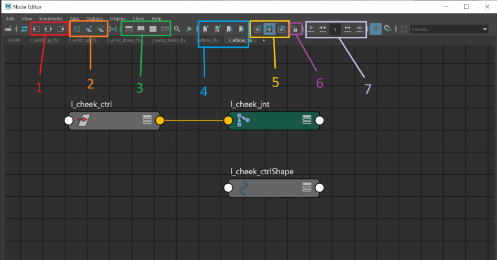Add selected nodes to graph icon
497x260 pixels.
click(x=89, y=29)
